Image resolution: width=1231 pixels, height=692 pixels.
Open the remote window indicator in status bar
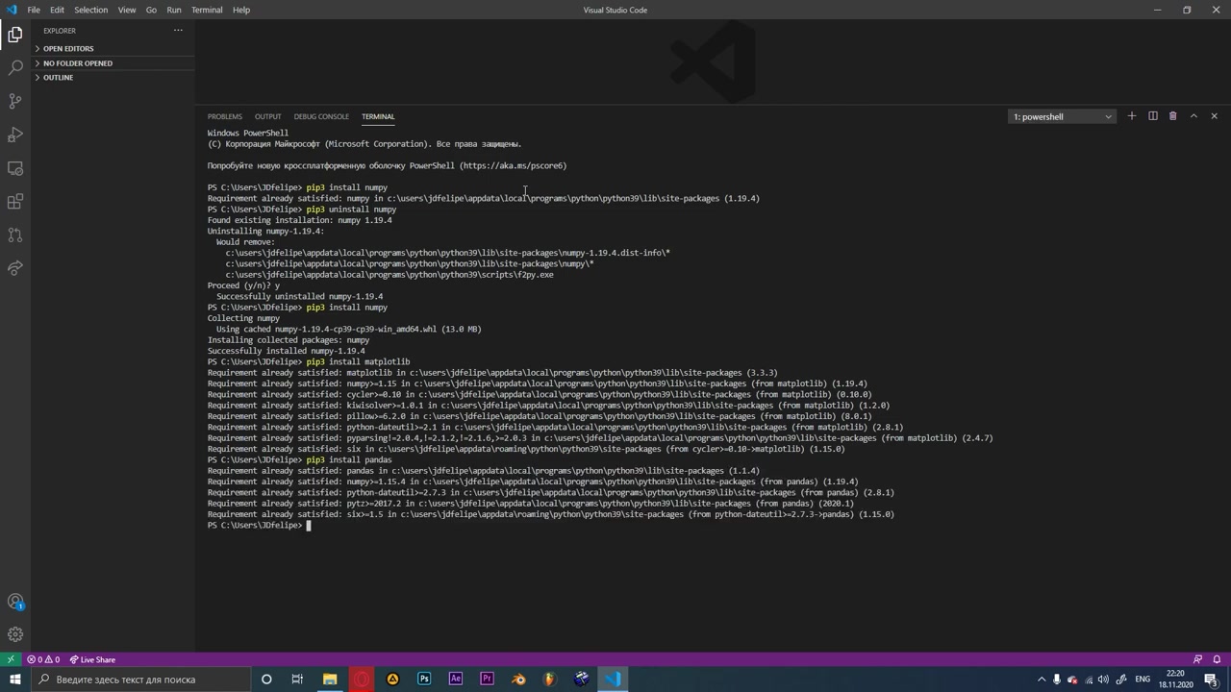click(x=11, y=659)
